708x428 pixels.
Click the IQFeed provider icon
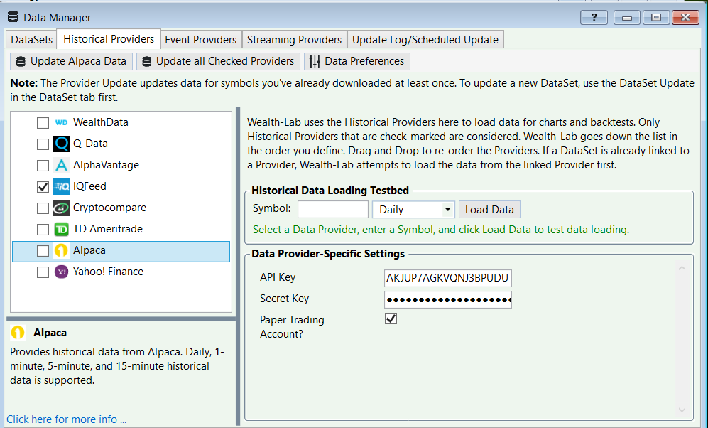(61, 186)
